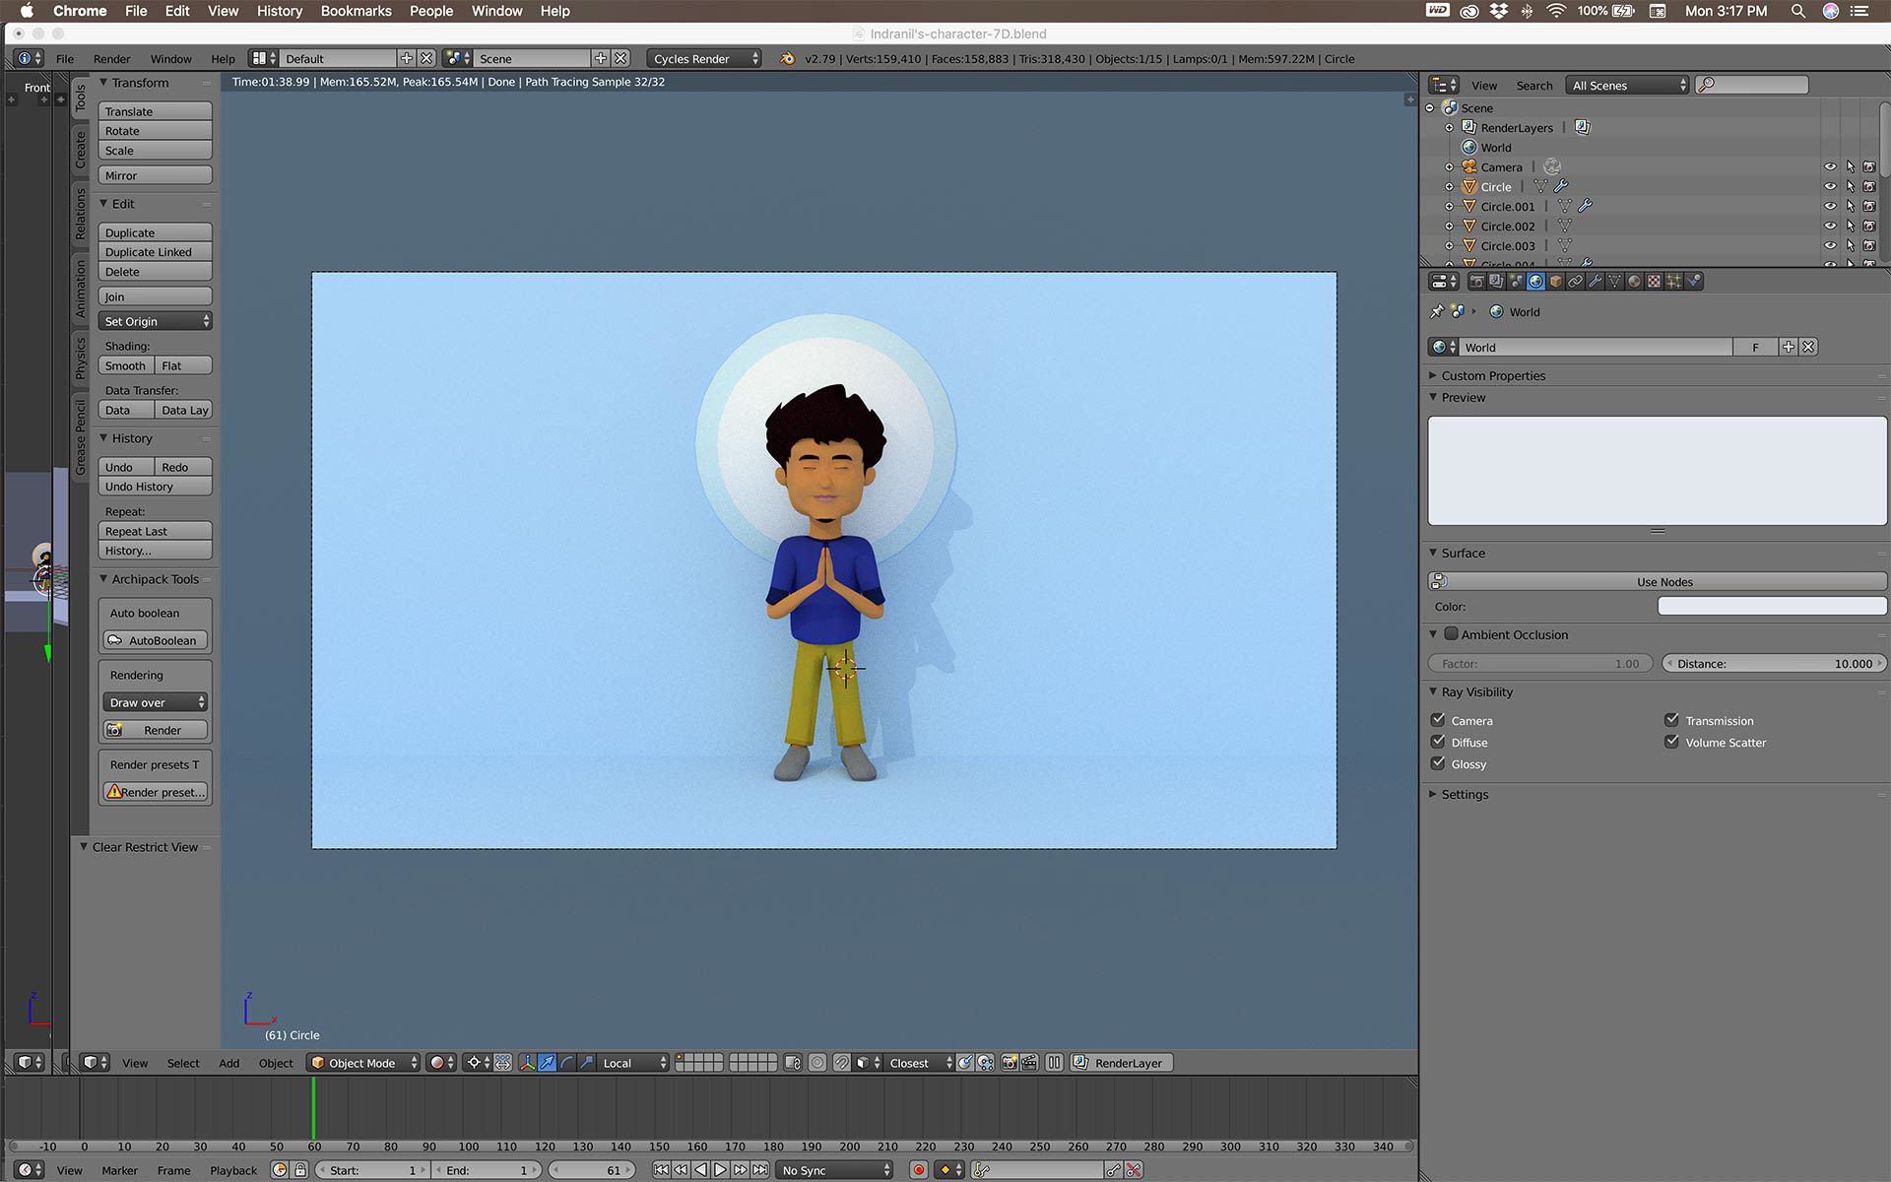1891x1182 pixels.
Task: Click the world Color swatch
Action: coord(1771,607)
